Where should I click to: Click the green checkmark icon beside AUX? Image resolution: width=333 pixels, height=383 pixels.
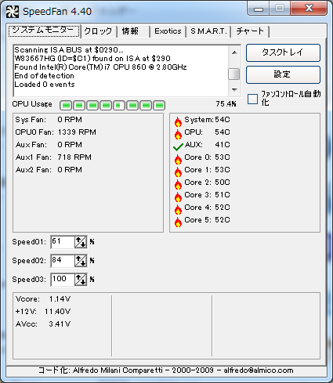pyautogui.click(x=178, y=147)
